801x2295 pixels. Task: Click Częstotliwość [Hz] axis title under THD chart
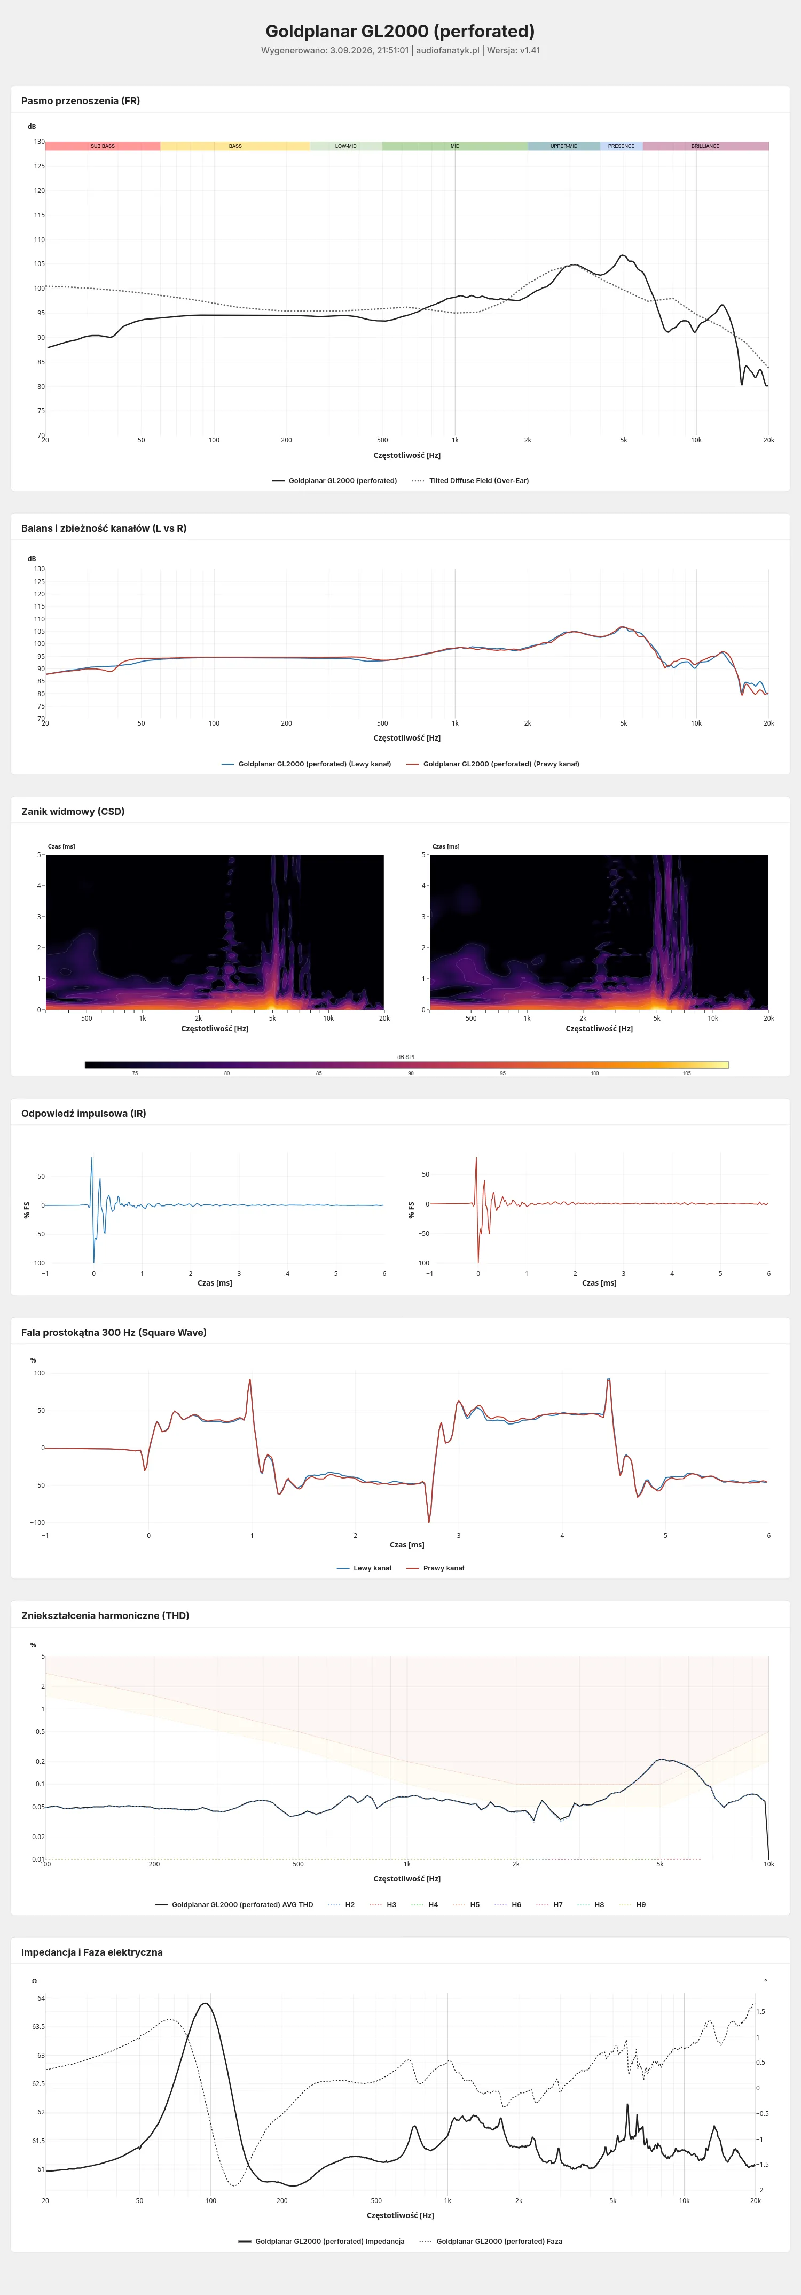pos(407,1879)
